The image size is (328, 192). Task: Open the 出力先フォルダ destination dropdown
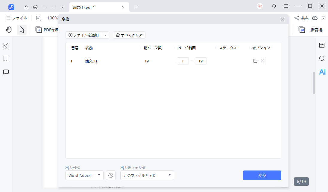pos(169,175)
